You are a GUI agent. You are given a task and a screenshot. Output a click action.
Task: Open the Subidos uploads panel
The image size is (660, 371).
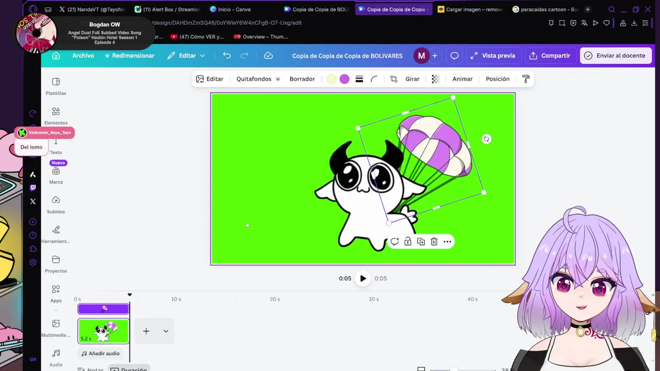(56, 205)
